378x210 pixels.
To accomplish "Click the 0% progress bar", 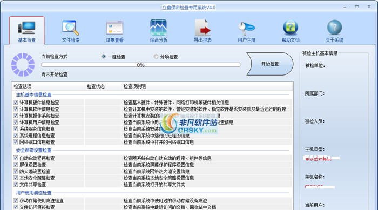I will [141, 65].
